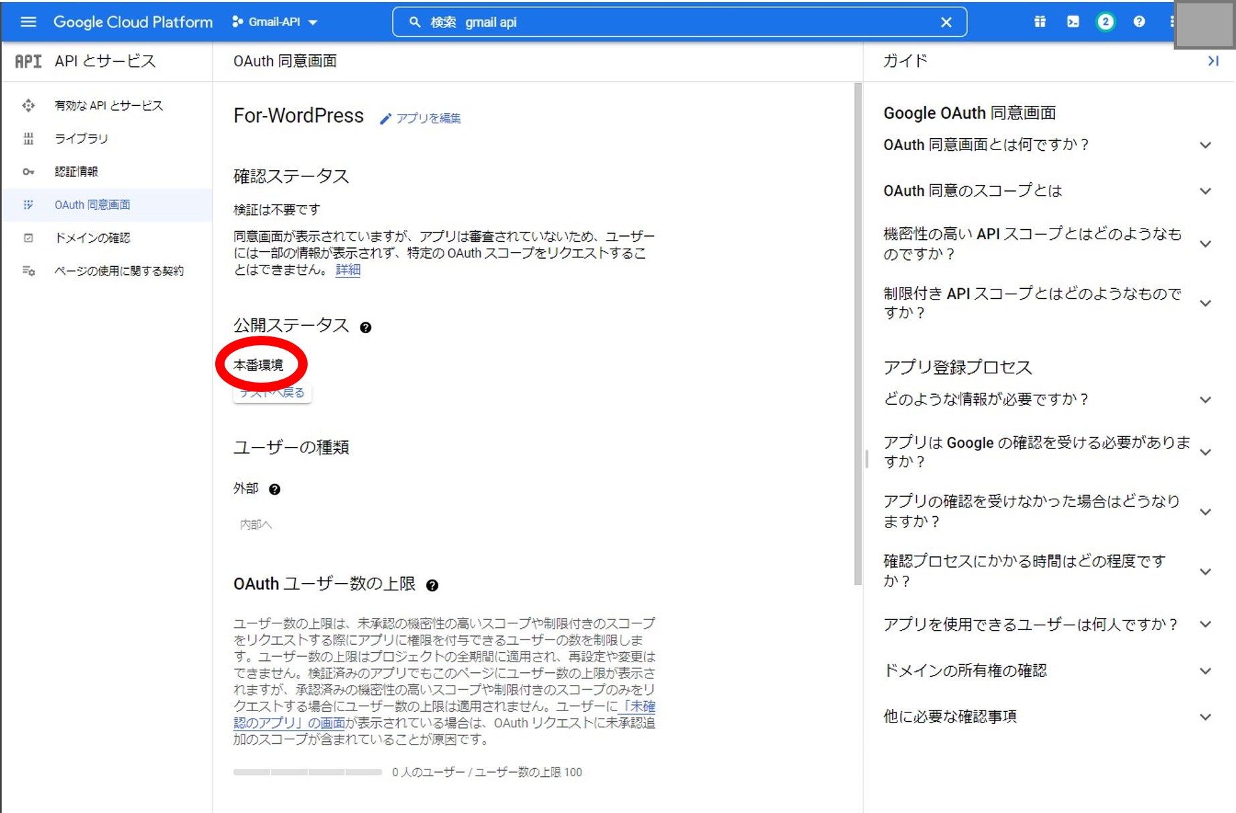Click the credentials key icon
Viewport: 1236px width, 813px height.
tap(28, 172)
